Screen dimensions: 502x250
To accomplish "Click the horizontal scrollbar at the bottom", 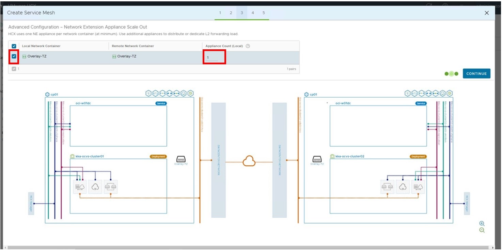I will (x=249, y=247).
